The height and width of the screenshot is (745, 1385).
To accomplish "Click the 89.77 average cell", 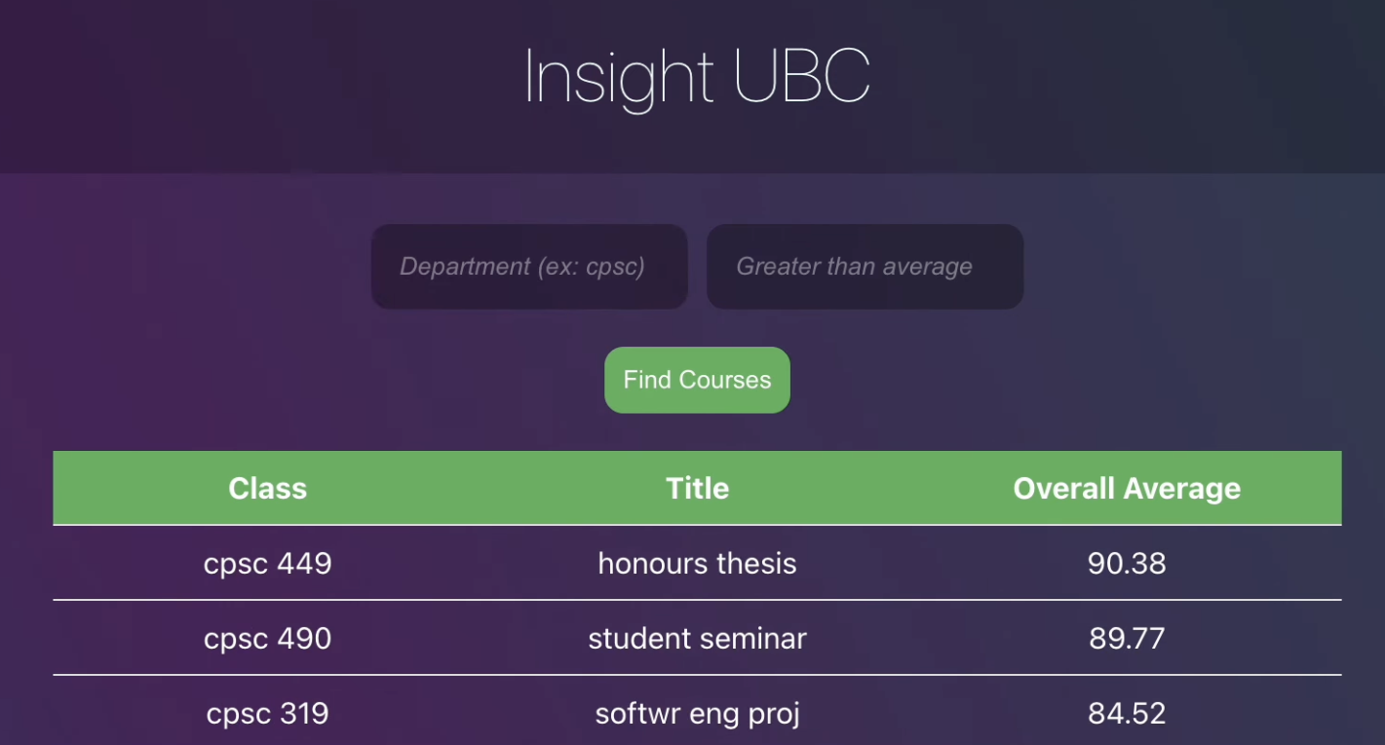I will coord(1127,639).
